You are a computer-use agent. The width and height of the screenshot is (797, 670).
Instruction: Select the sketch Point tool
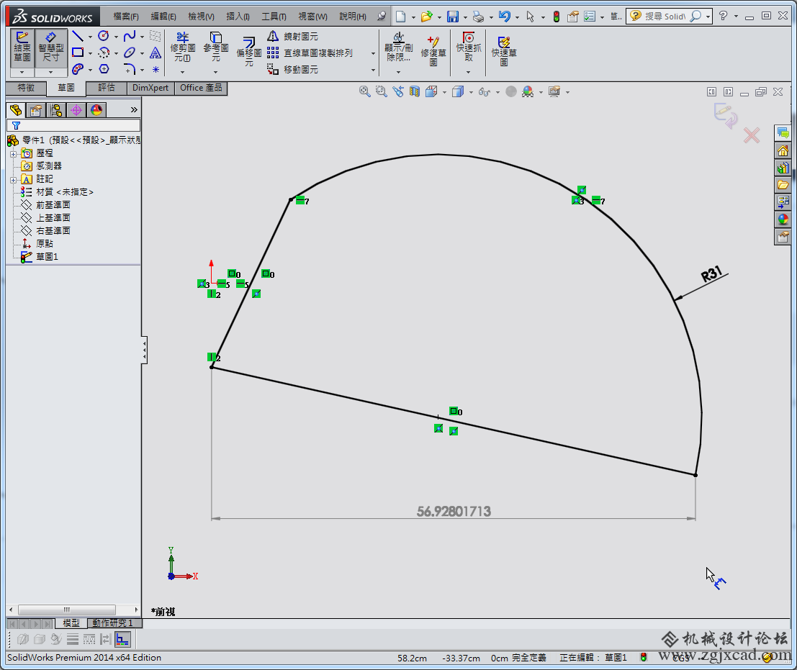(156, 69)
